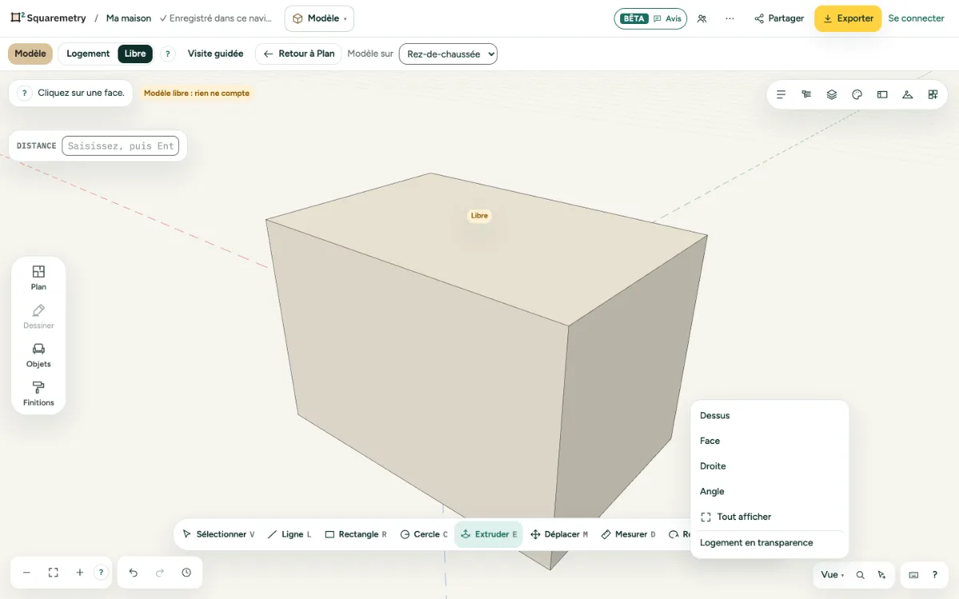Click the fit-to-screen frame icon near zoom
This screenshot has height=599, width=959.
54,573
